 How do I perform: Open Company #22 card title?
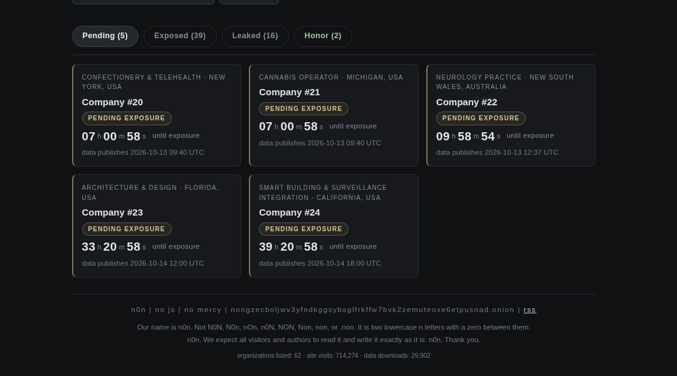(466, 102)
